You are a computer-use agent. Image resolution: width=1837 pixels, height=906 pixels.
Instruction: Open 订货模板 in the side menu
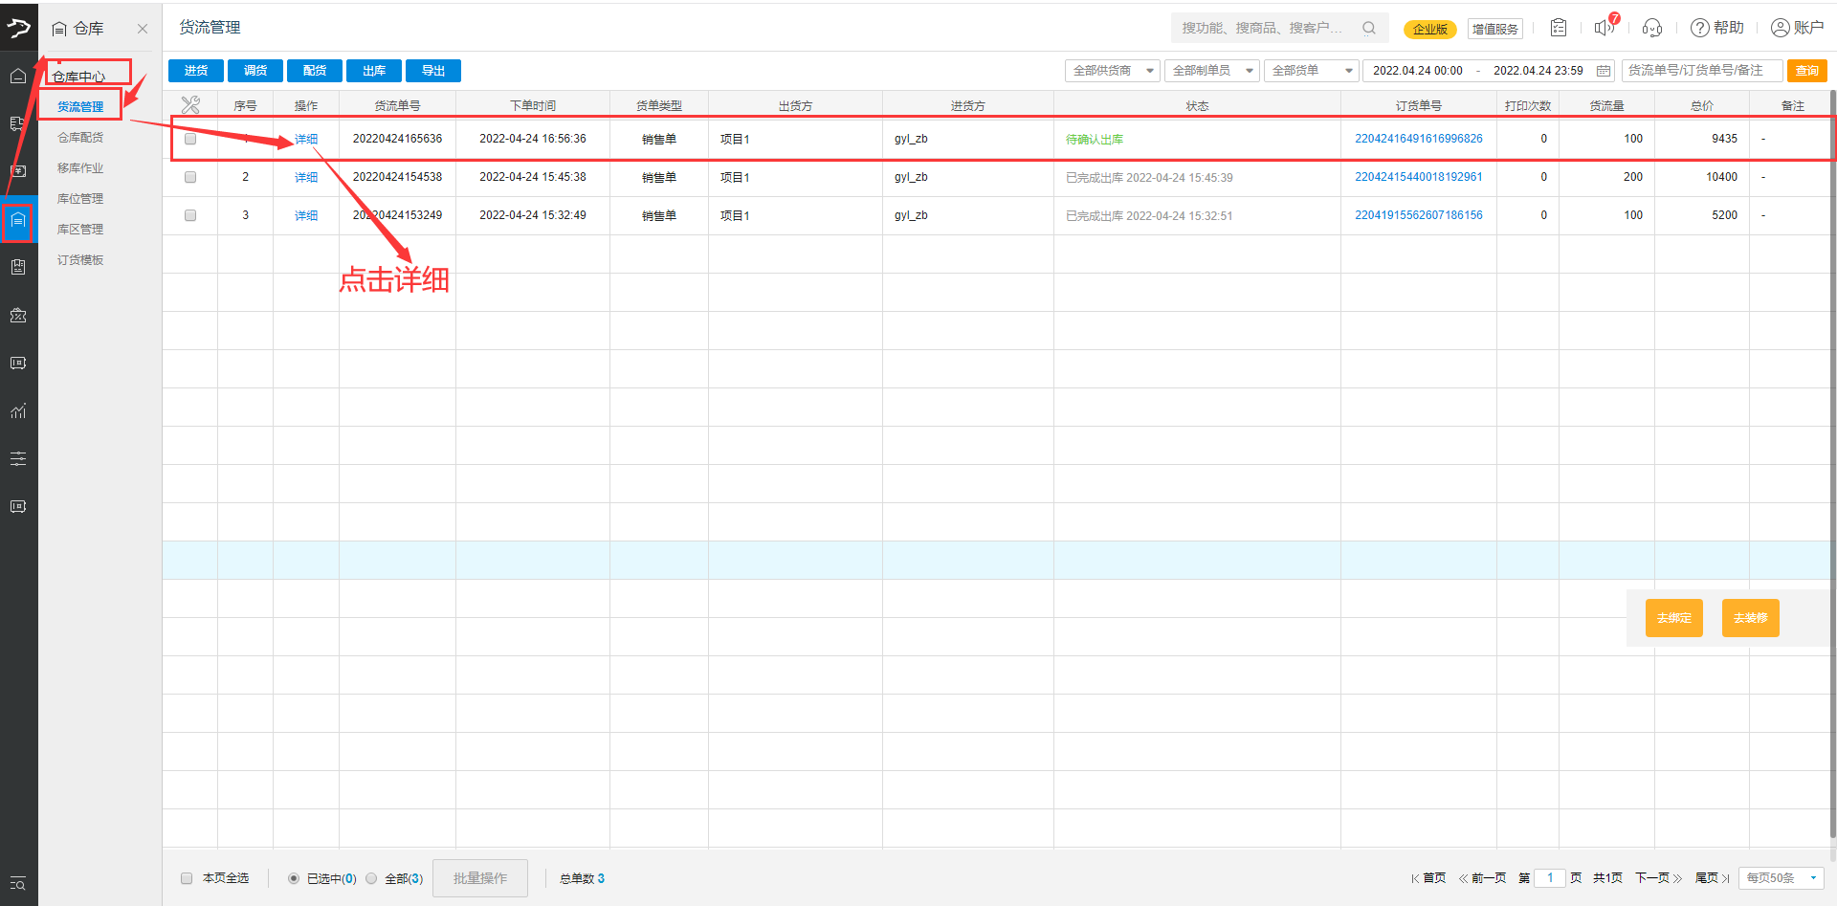click(x=80, y=260)
